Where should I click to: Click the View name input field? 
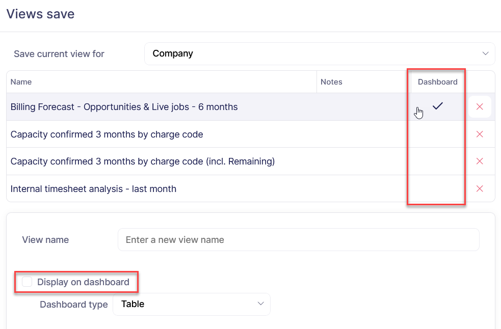click(298, 240)
